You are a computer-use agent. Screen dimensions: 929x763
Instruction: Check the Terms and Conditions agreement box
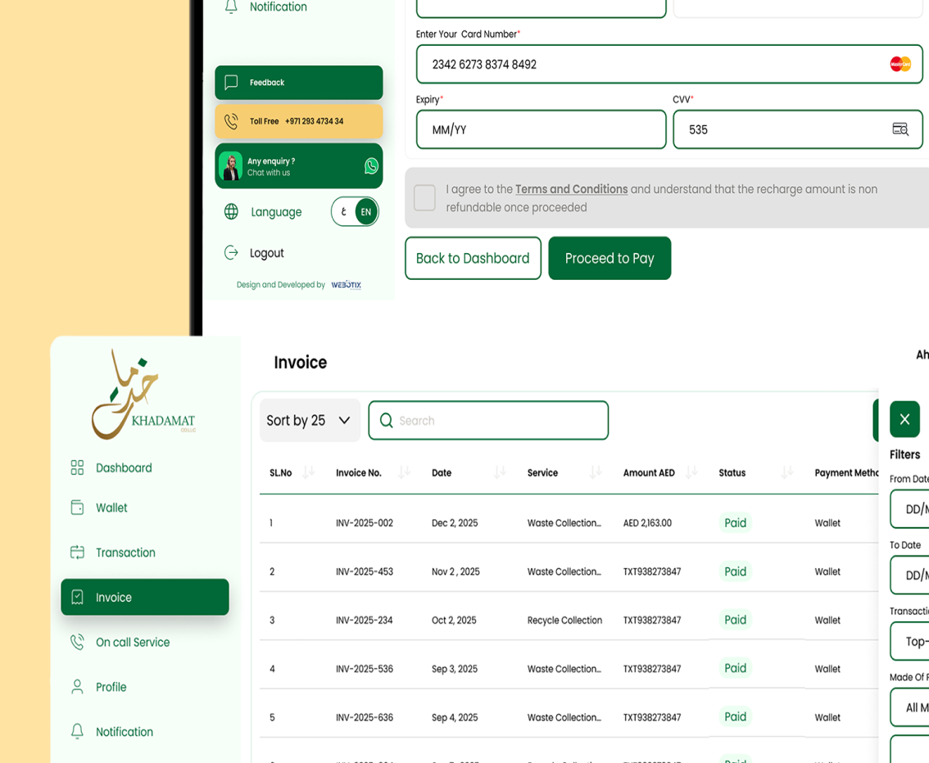point(424,197)
